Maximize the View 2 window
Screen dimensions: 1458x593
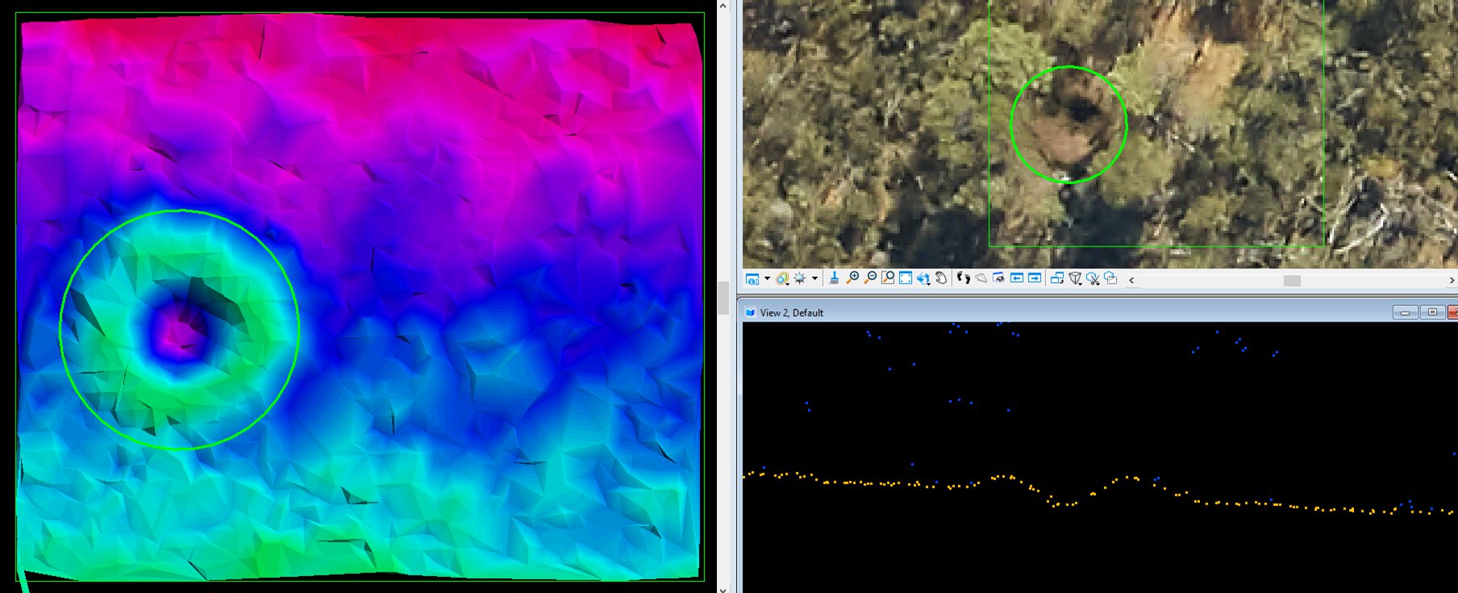(1432, 312)
